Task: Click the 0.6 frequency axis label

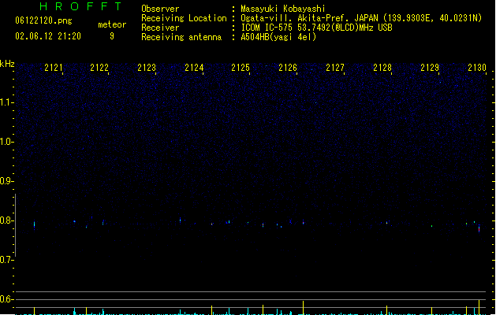Action: [x=6, y=299]
